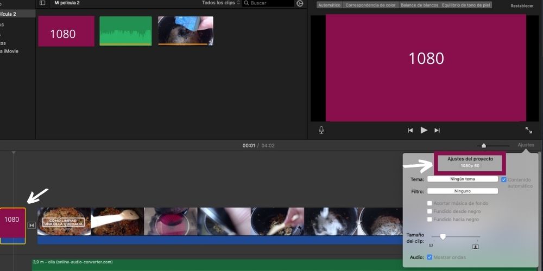Click the Ajustes button above timeline
The width and height of the screenshot is (543, 271).
pos(526,145)
